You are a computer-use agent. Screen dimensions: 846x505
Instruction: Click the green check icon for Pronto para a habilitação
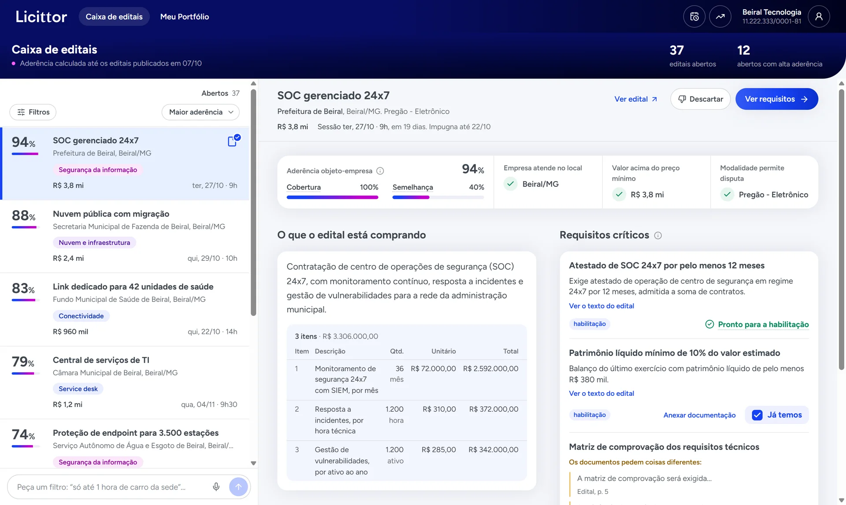[709, 324]
